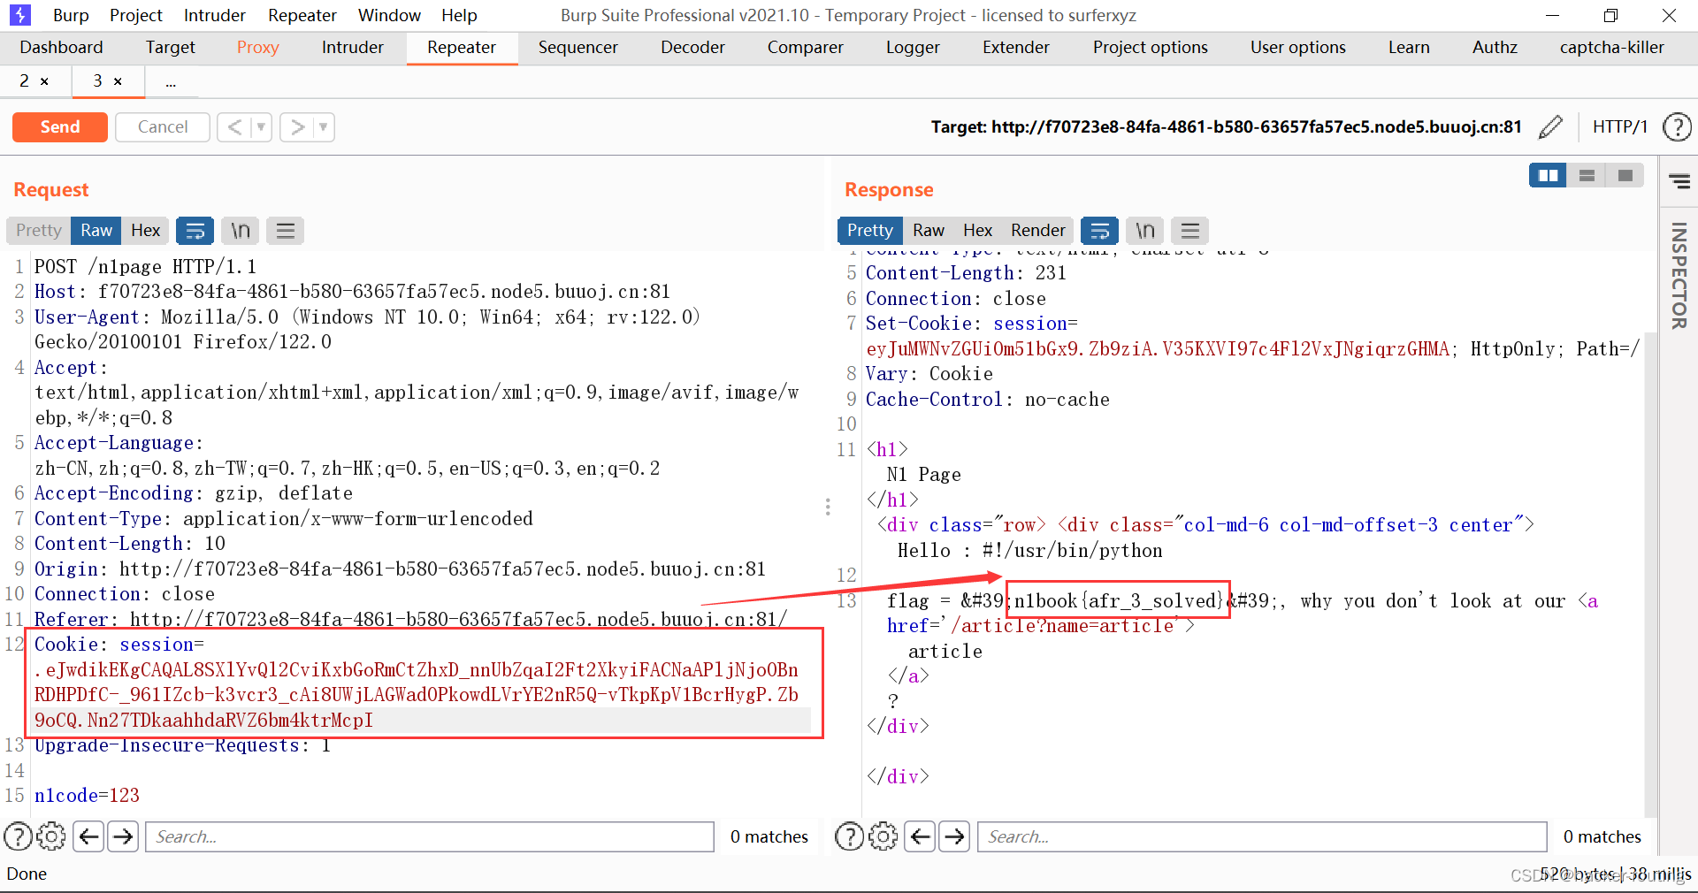
Task: Open the Project menu
Action: click(x=136, y=15)
